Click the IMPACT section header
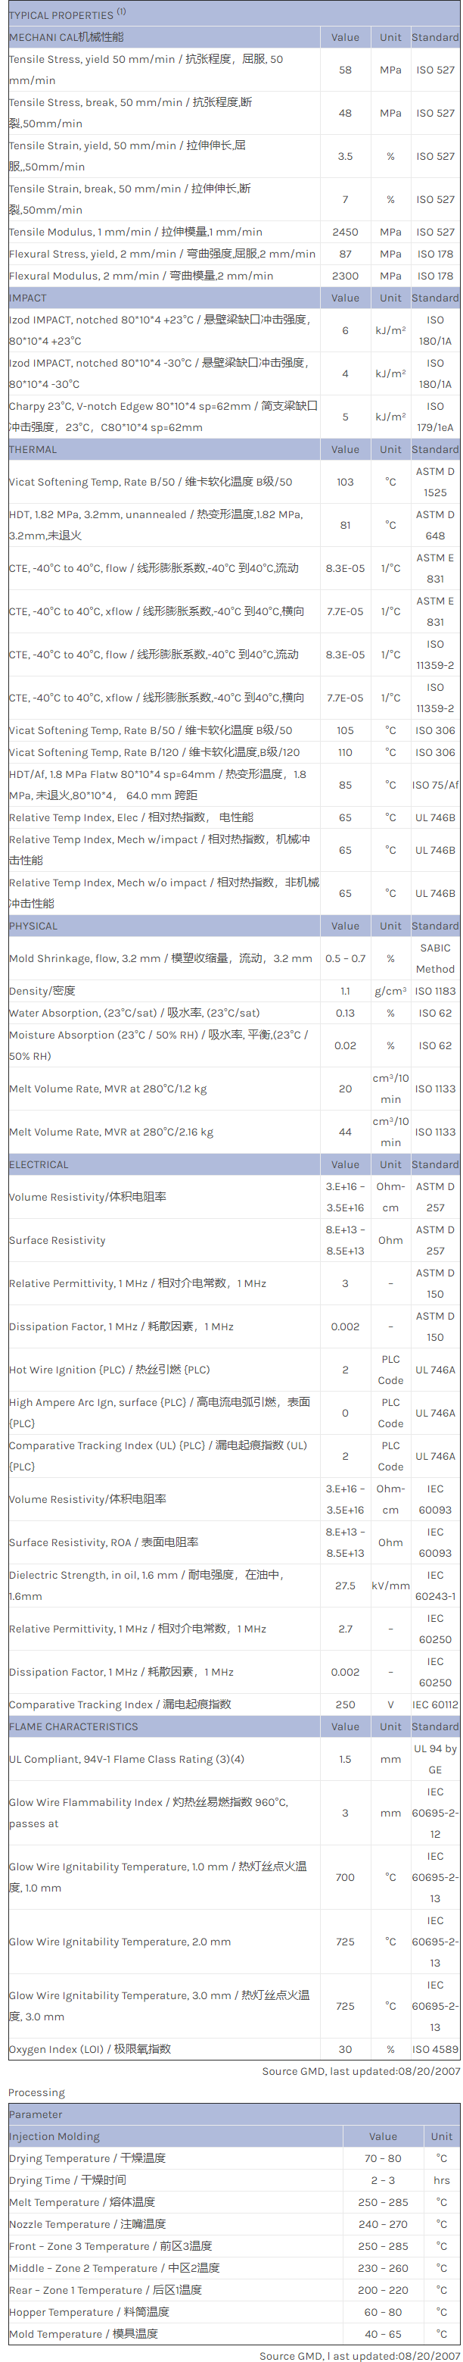 coord(27,298)
